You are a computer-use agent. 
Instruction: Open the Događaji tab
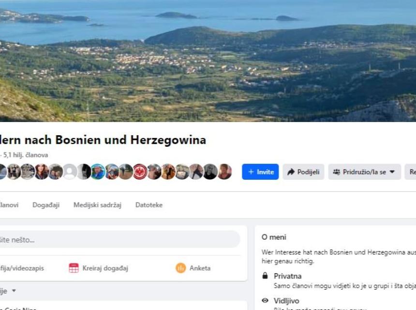(46, 205)
